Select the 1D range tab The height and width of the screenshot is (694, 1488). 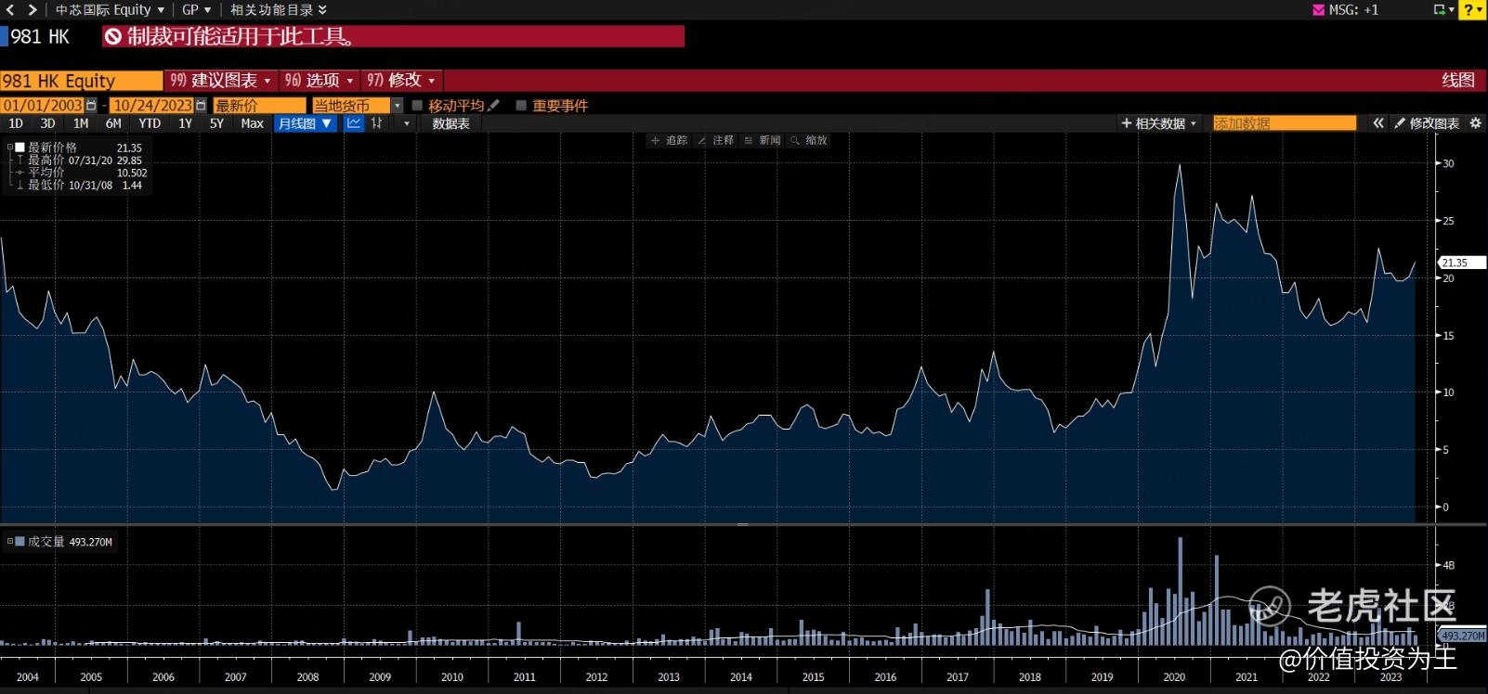pos(16,123)
